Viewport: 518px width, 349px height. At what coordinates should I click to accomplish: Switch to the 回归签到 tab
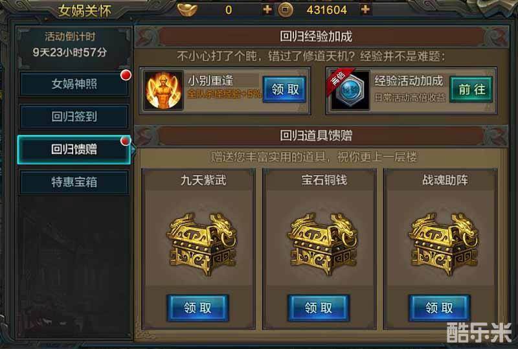[74, 117]
